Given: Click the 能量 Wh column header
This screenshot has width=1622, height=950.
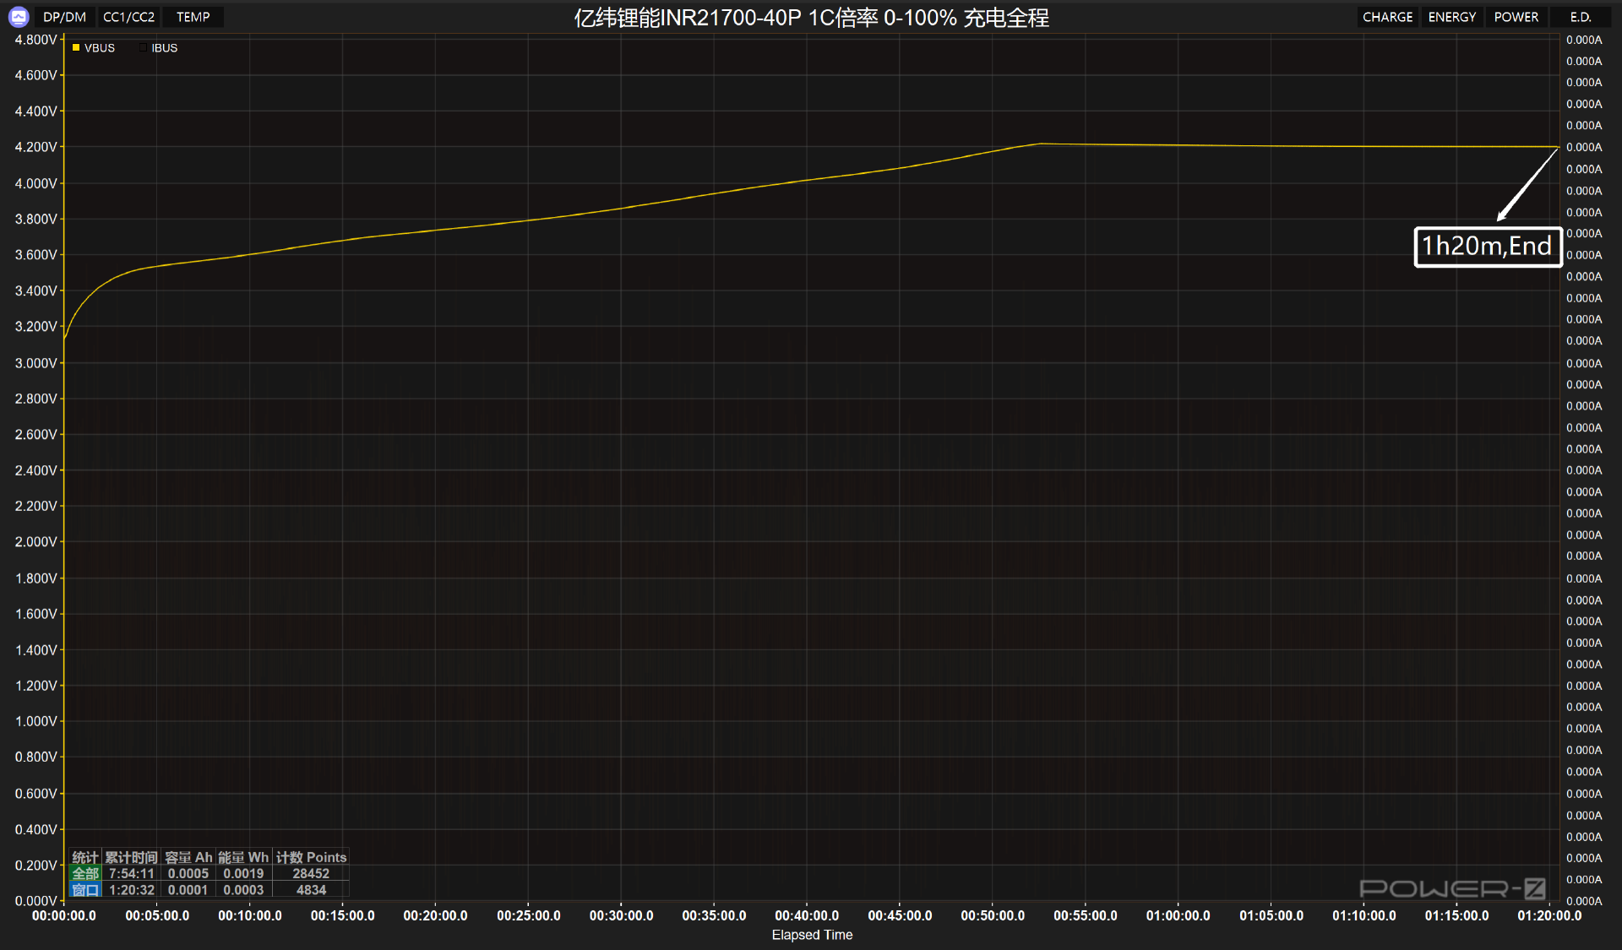Looking at the screenshot, I should coord(243,857).
